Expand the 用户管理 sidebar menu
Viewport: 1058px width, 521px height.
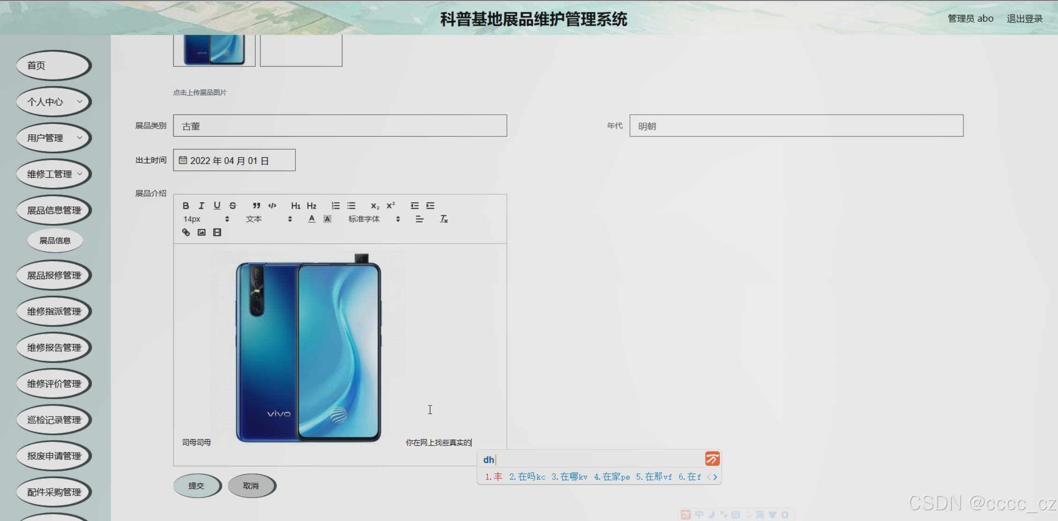tap(54, 138)
